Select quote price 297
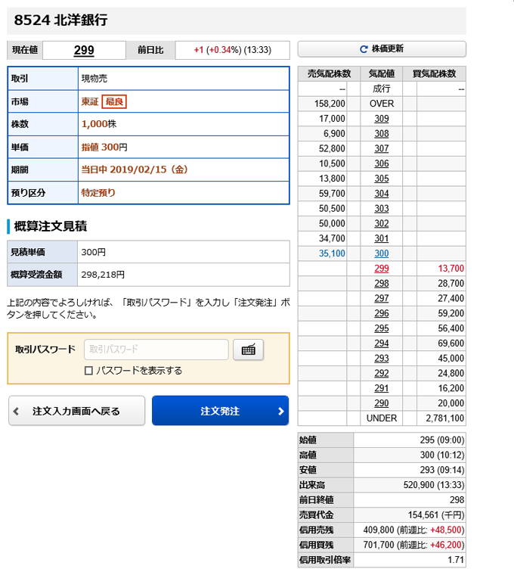514x575 pixels. point(382,299)
